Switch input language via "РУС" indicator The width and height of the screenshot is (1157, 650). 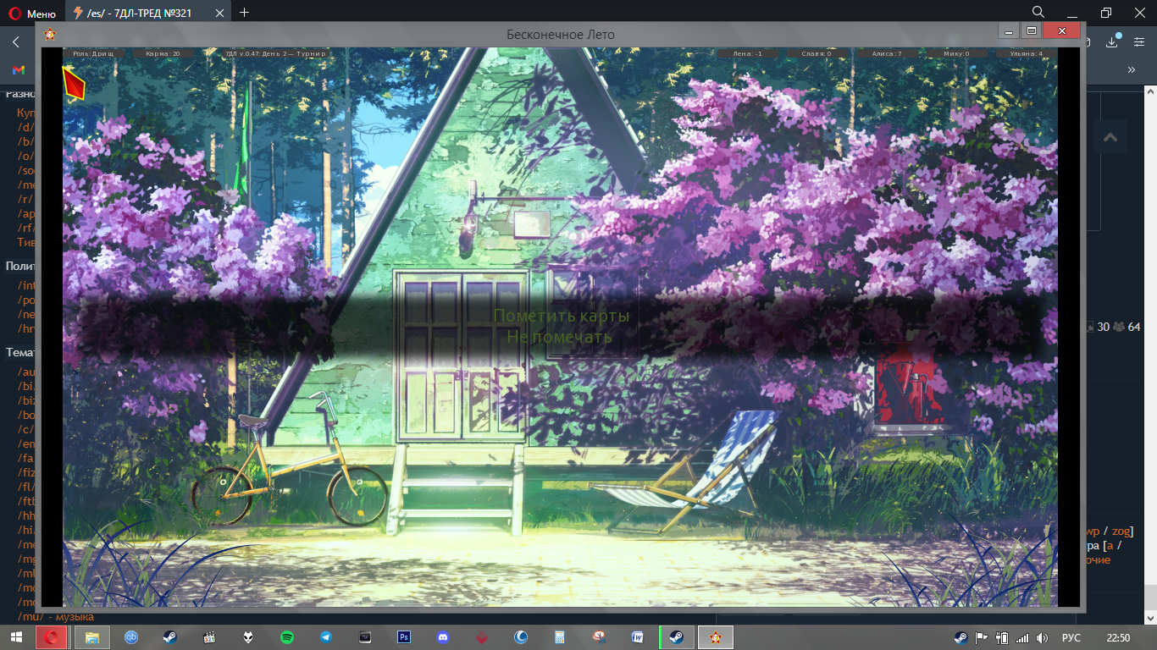1071,638
